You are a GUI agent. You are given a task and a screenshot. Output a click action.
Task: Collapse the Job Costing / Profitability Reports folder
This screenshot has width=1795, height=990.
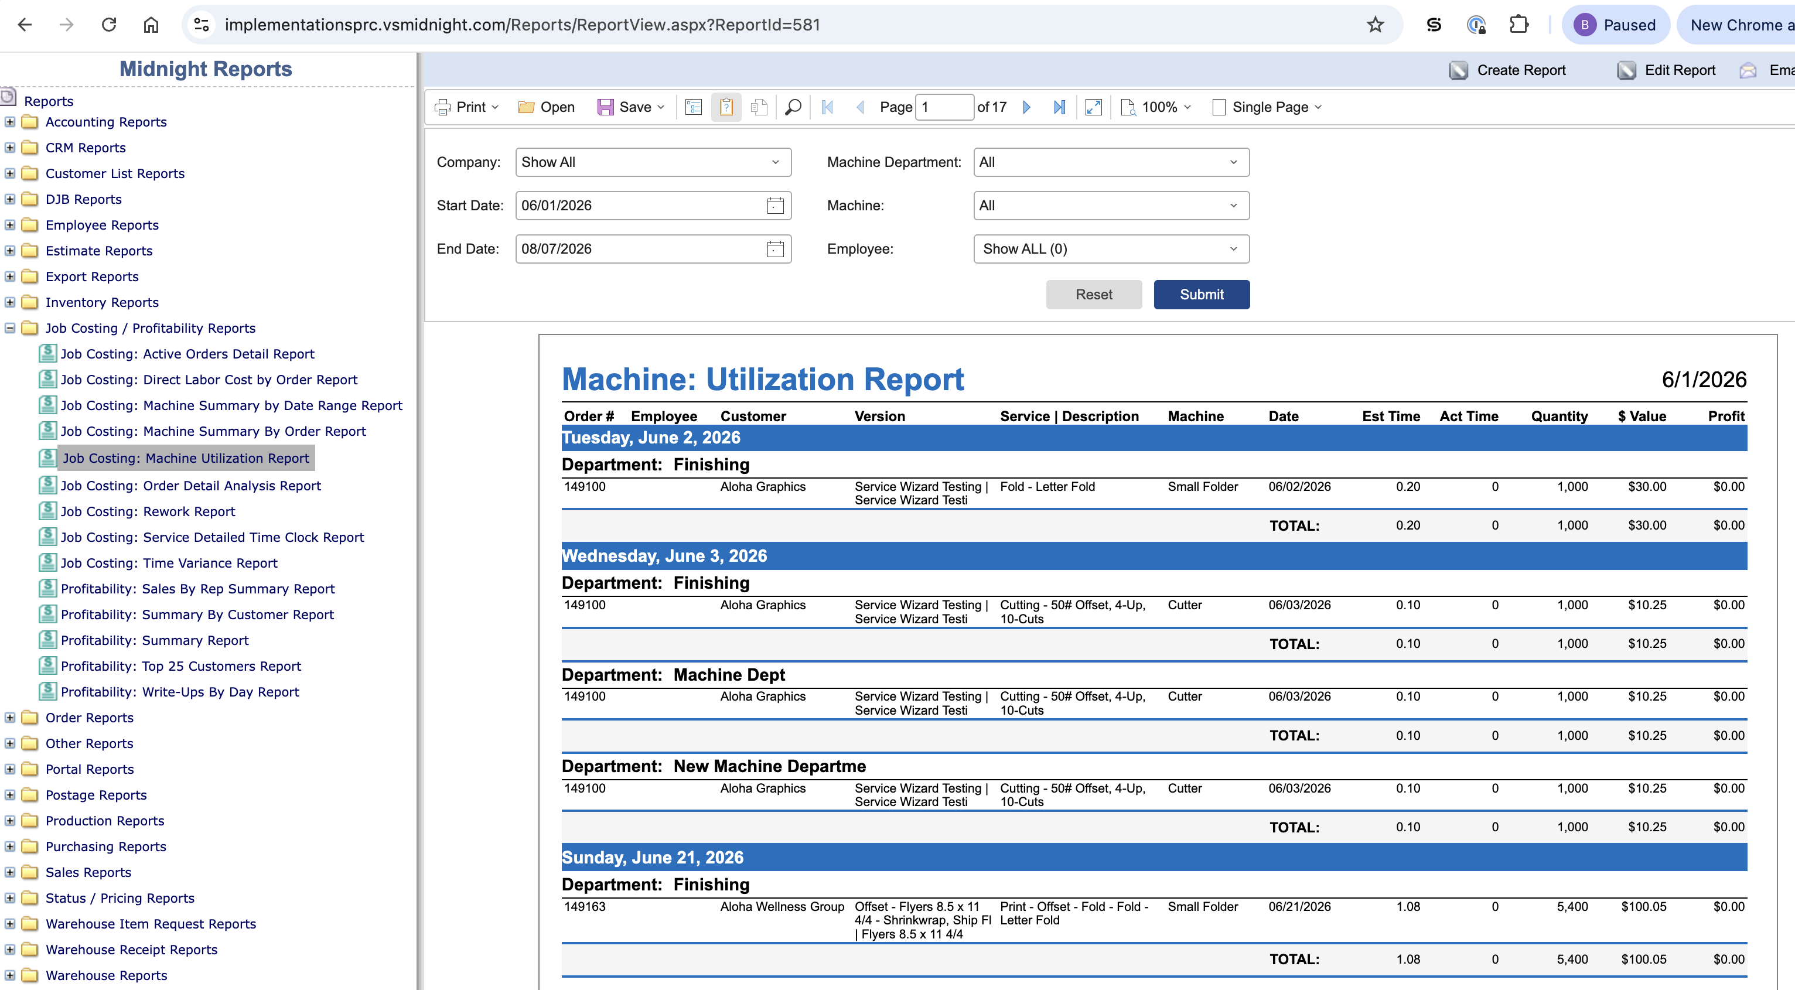[x=10, y=328]
